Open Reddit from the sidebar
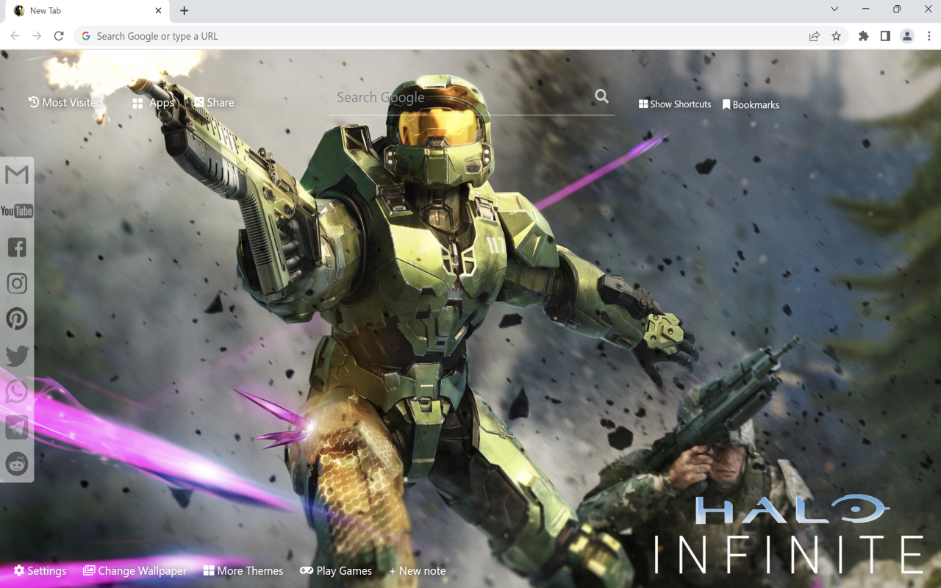Viewport: 941px width, 588px height. click(x=17, y=463)
